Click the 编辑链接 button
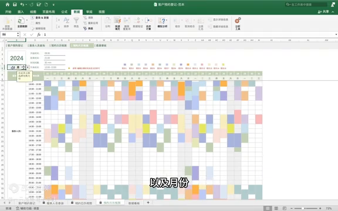338x211 pixels. 38,28
